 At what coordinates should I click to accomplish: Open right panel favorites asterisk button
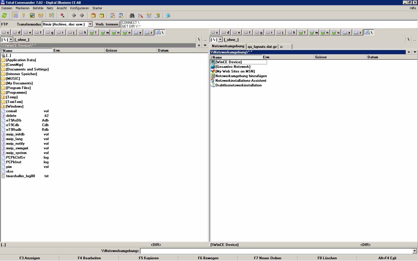pos(409,52)
